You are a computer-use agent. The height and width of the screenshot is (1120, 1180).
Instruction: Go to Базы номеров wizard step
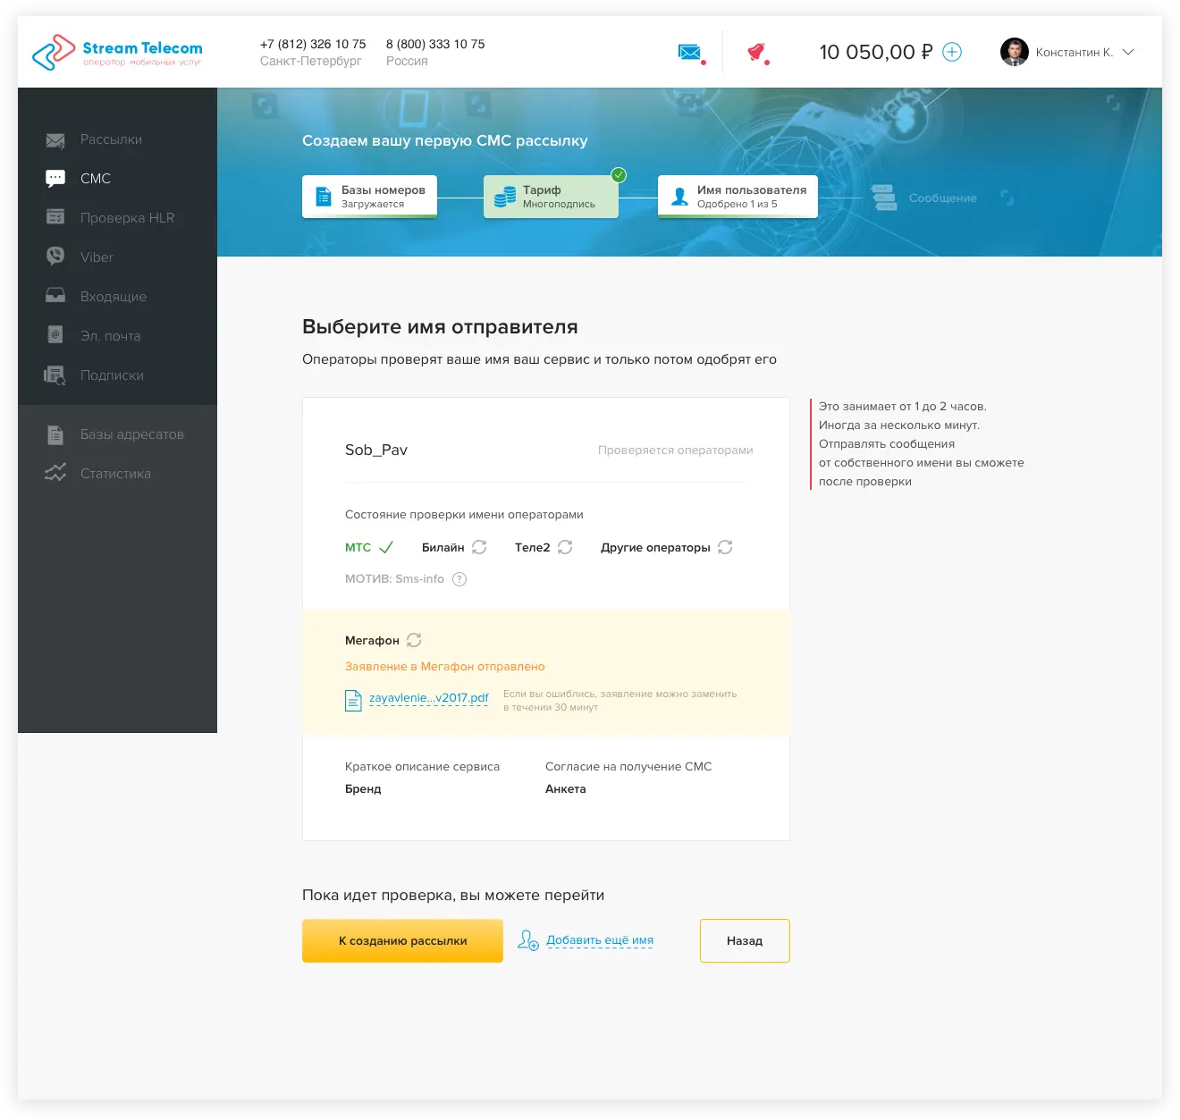369,197
